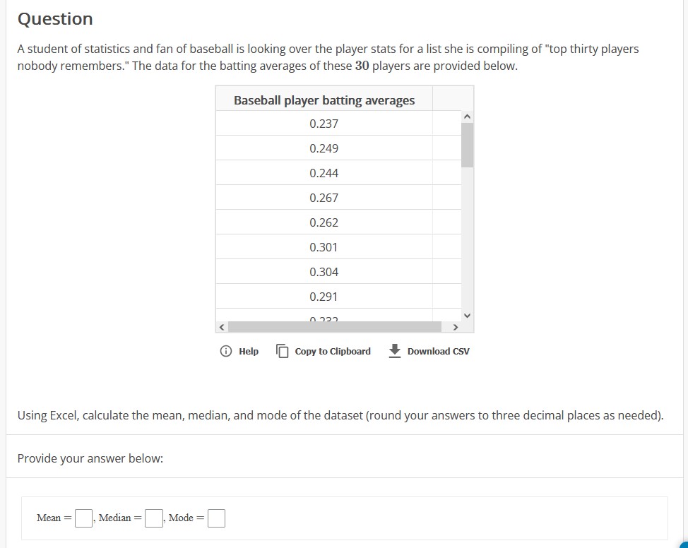The width and height of the screenshot is (688, 548).
Task: Click the up arrow on the table scrollbar
Action: tap(466, 117)
